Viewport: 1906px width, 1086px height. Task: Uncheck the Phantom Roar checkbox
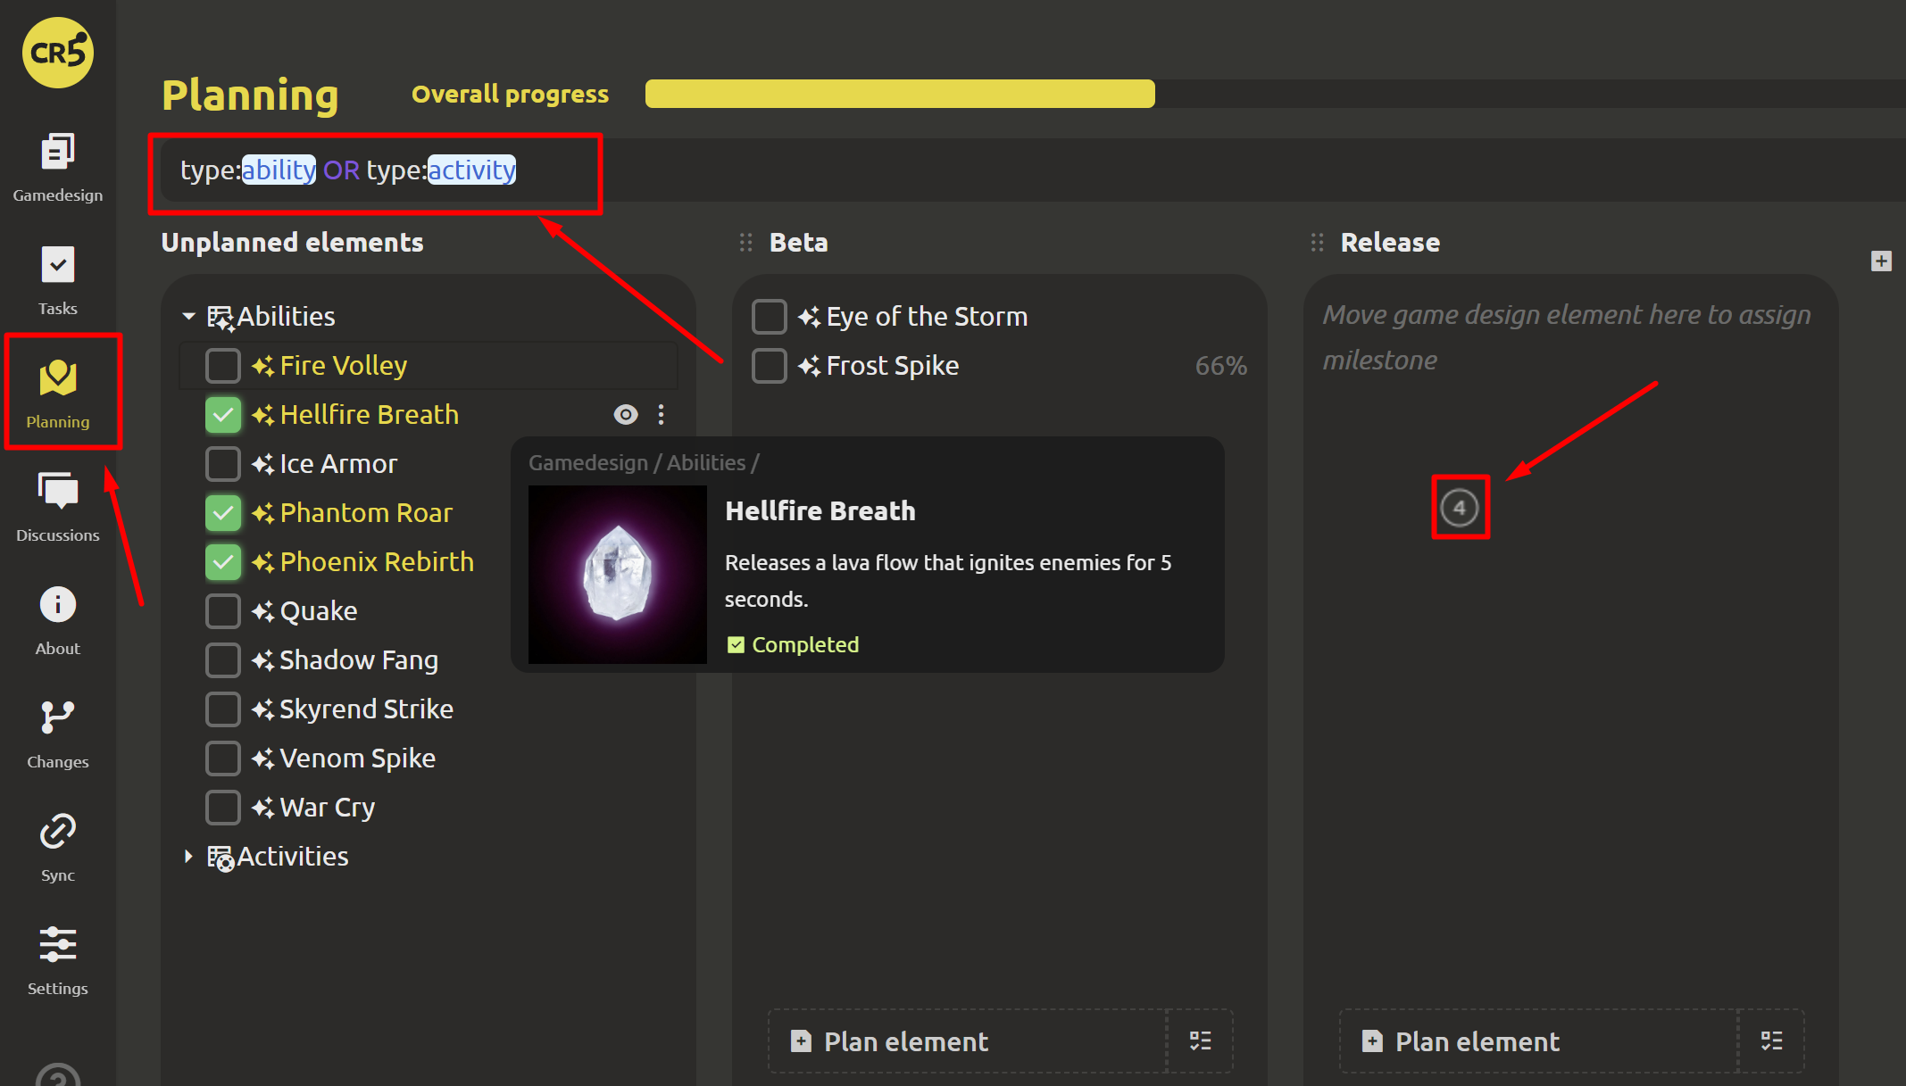pyautogui.click(x=222, y=513)
